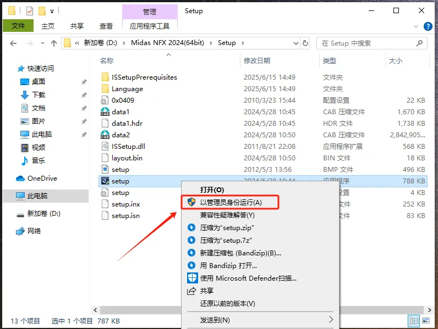Open 图片 in quick access
The image size is (438, 329).
39,121
